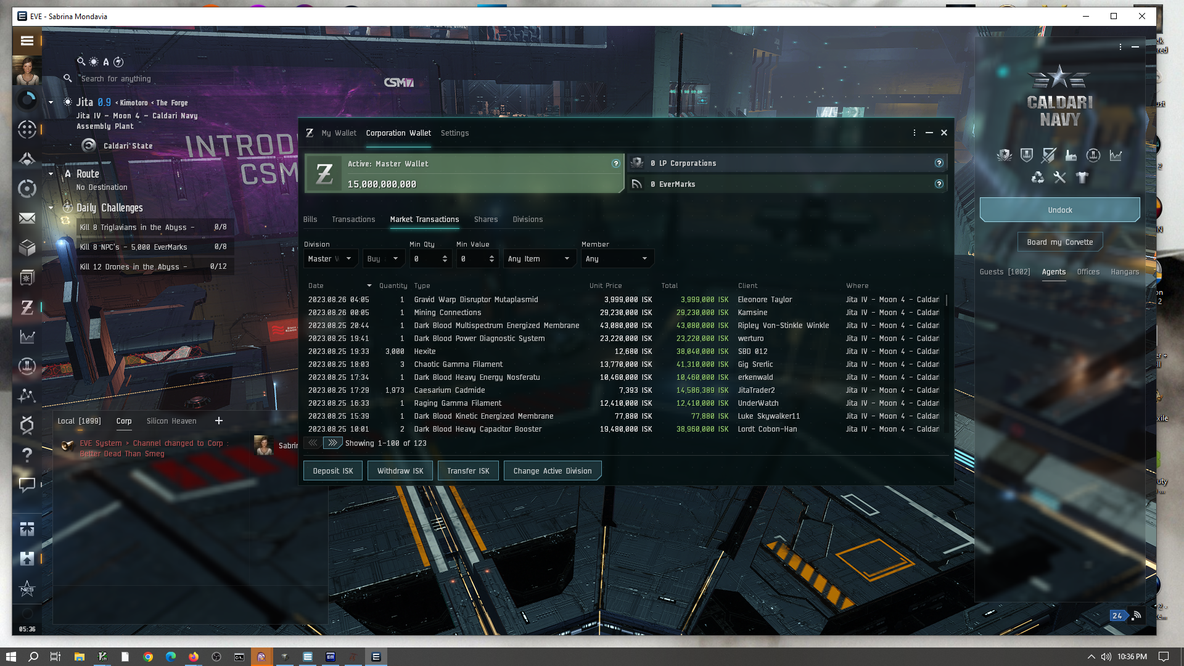The width and height of the screenshot is (1184, 666).
Task: Open station Repair Facilities wrench icon
Action: point(1059,178)
